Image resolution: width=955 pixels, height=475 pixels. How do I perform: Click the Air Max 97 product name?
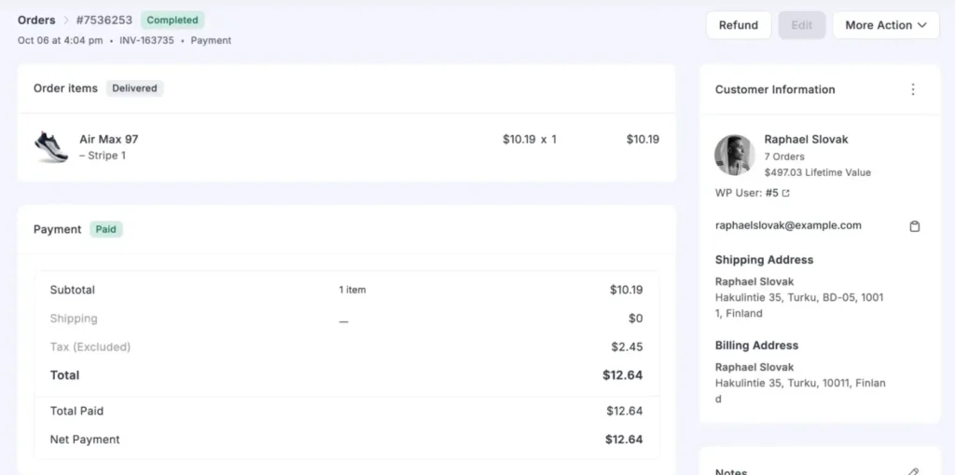pyautogui.click(x=108, y=139)
